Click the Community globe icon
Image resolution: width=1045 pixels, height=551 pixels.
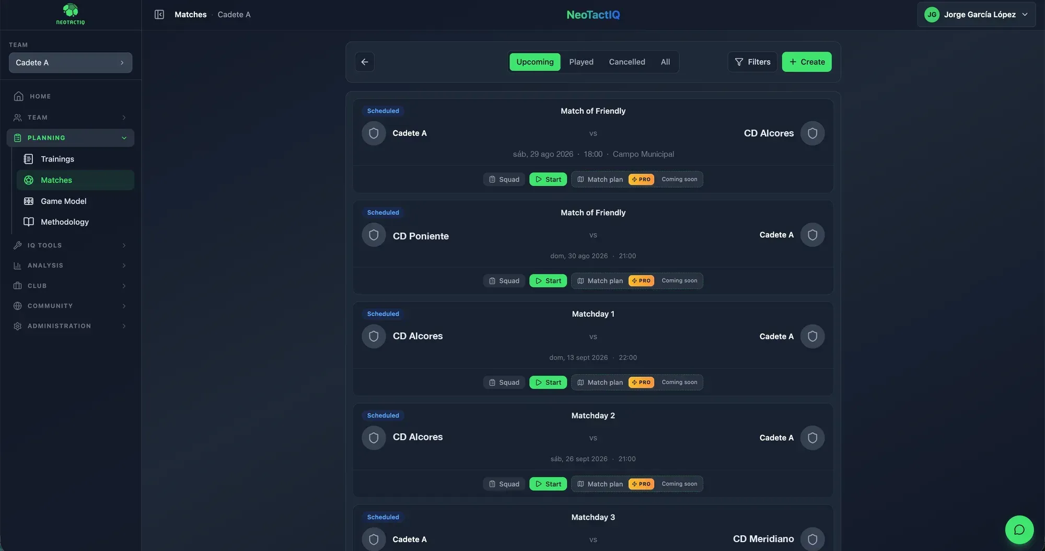pyautogui.click(x=18, y=306)
